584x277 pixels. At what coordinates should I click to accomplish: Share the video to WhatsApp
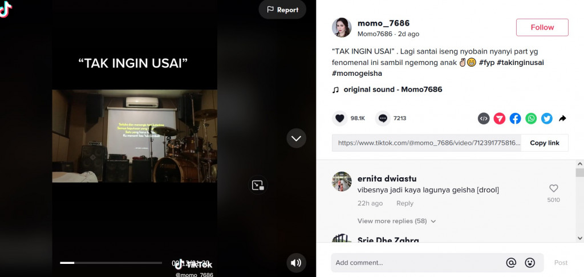(531, 119)
